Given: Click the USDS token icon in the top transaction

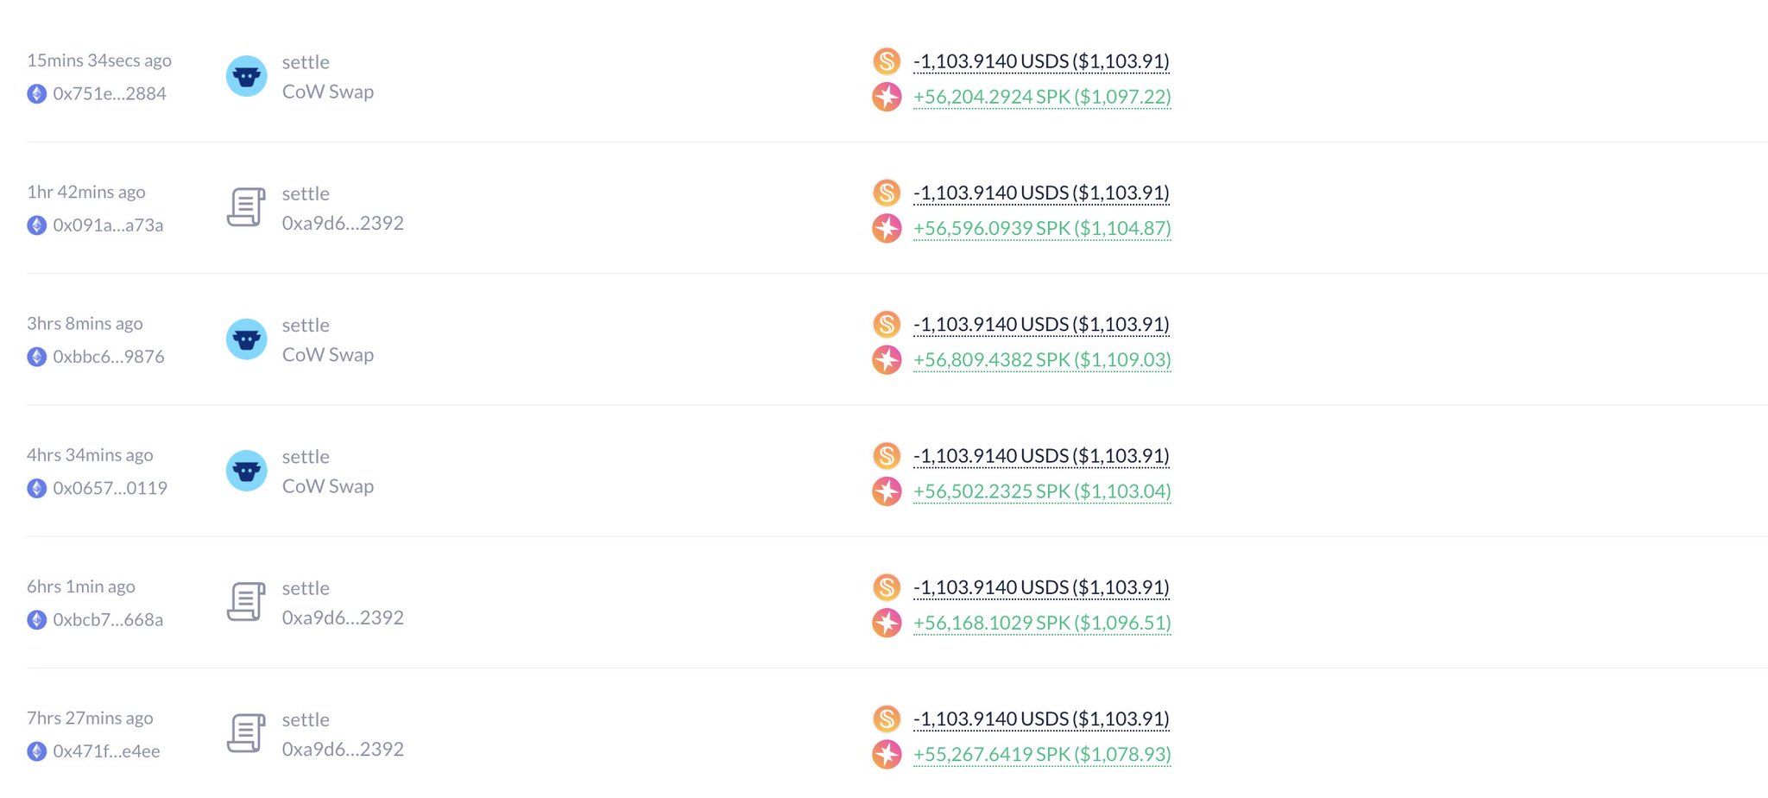Looking at the screenshot, I should click(x=887, y=61).
